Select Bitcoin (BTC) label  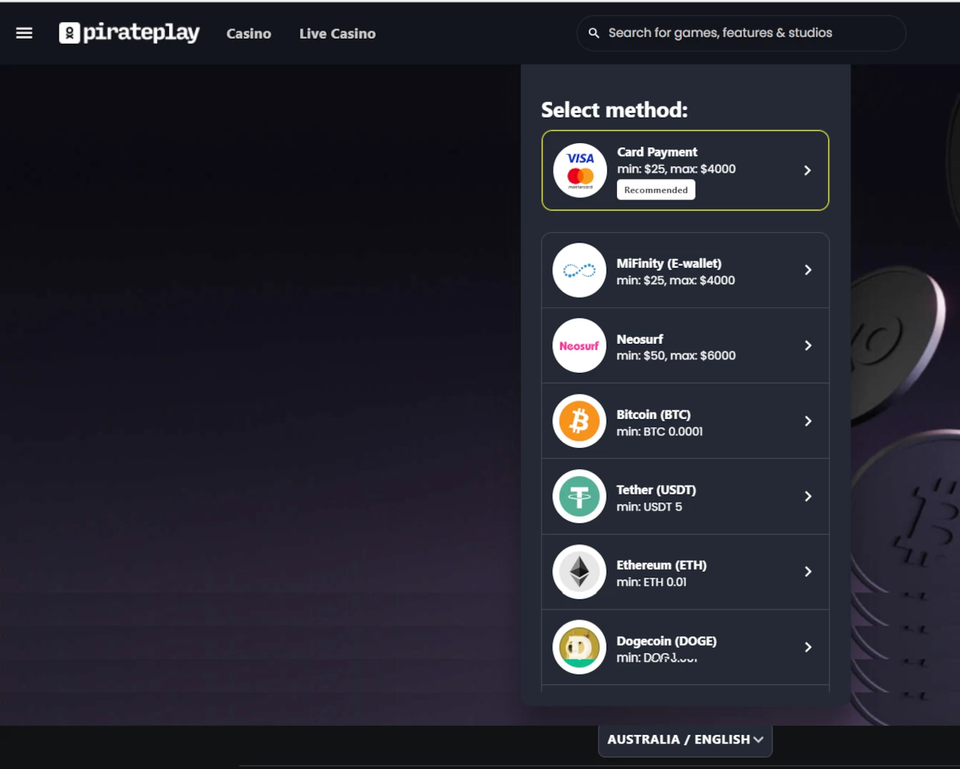point(653,415)
